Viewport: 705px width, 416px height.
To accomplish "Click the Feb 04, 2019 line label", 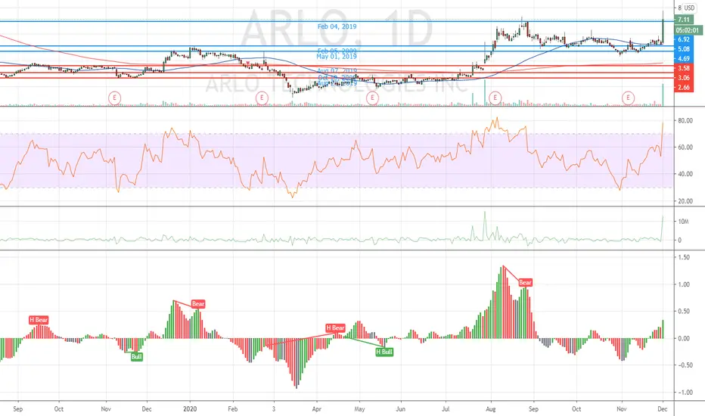I will [x=337, y=26].
